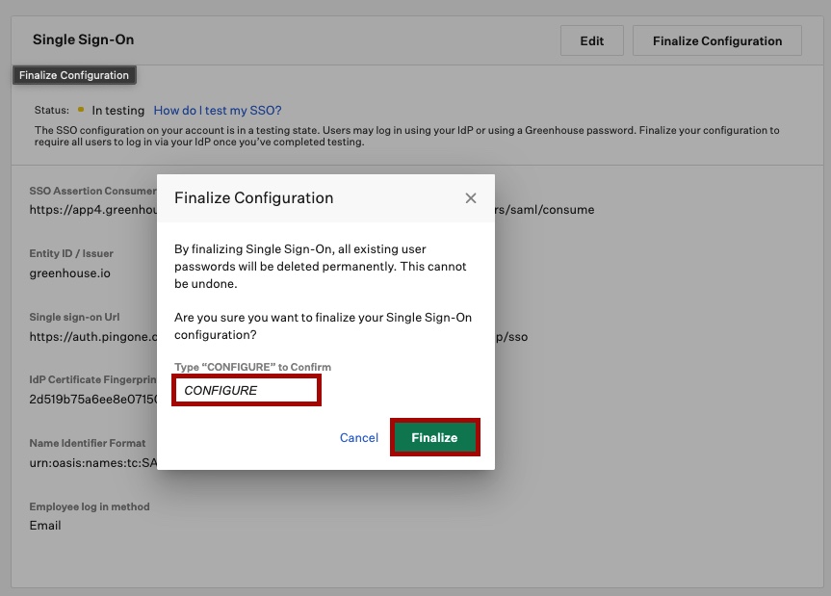831x596 pixels.
Task: Select the greenhouse.io Entity ID value
Action: coord(69,272)
